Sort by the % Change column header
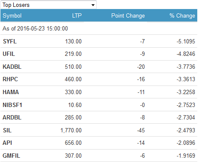This screenshot has height=162, width=199. pos(182,15)
